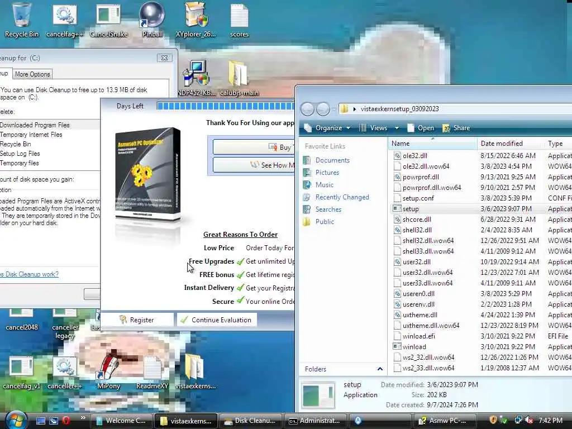
Task: Click Explorer's Forward navigation button
Action: point(323,109)
